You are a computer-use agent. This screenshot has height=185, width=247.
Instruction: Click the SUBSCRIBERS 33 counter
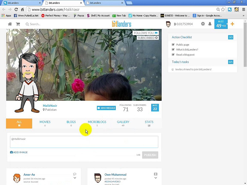140,108
